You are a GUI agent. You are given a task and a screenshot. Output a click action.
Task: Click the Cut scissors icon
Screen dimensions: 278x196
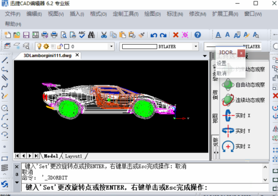click(104, 35)
